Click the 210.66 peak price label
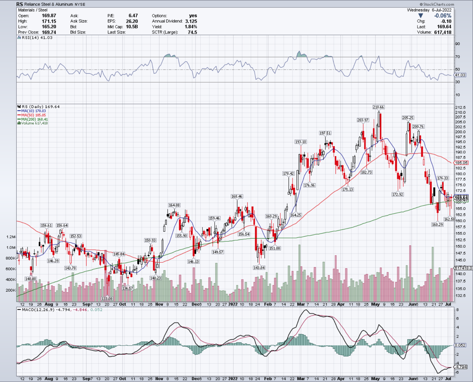 [x=378, y=107]
